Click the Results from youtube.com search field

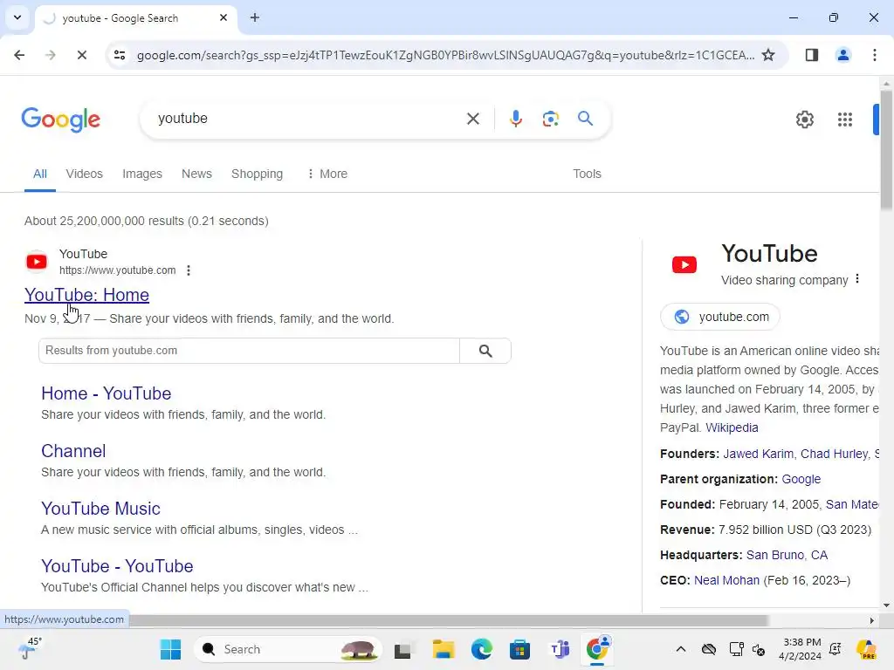(249, 351)
